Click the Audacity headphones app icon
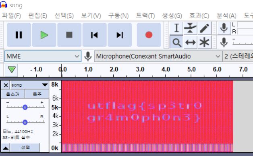 (x=4, y=4)
